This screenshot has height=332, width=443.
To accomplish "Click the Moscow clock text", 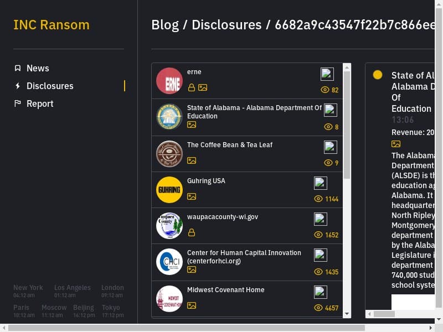I will point(54,311).
